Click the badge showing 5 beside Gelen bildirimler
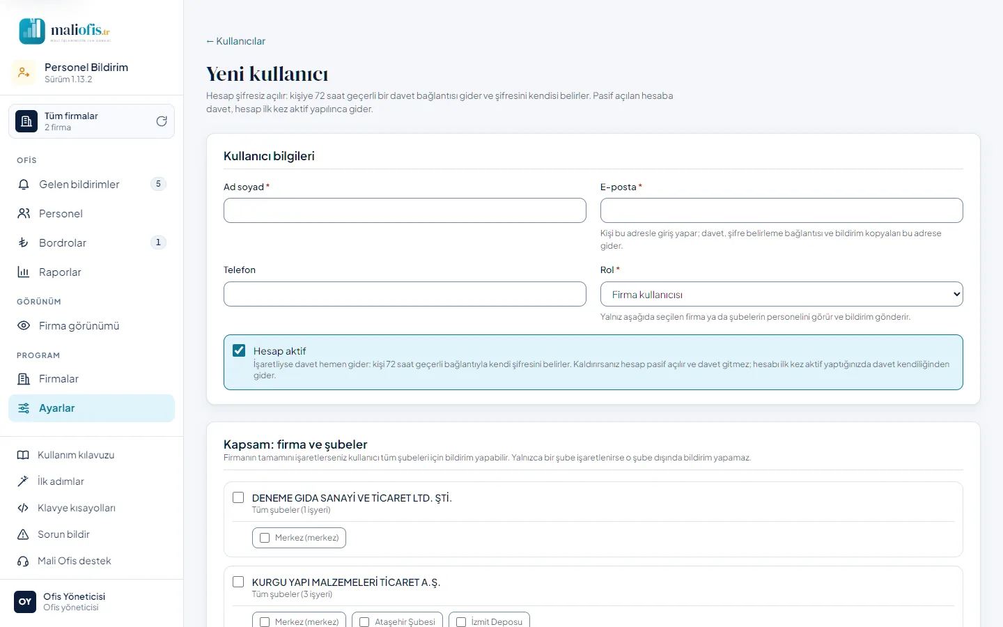This screenshot has height=627, width=1003. [x=158, y=184]
